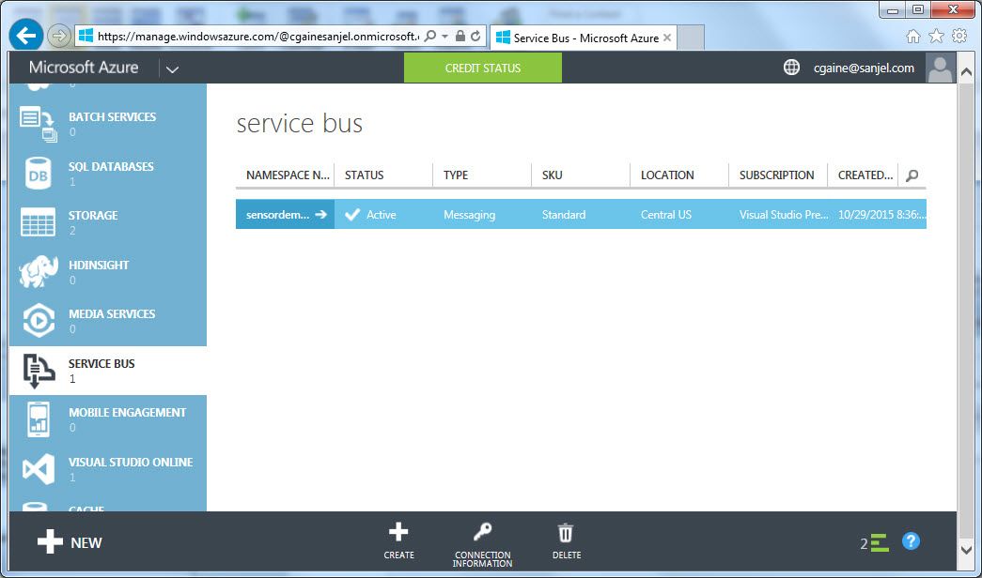Select the Standard SKU cell

click(x=581, y=215)
